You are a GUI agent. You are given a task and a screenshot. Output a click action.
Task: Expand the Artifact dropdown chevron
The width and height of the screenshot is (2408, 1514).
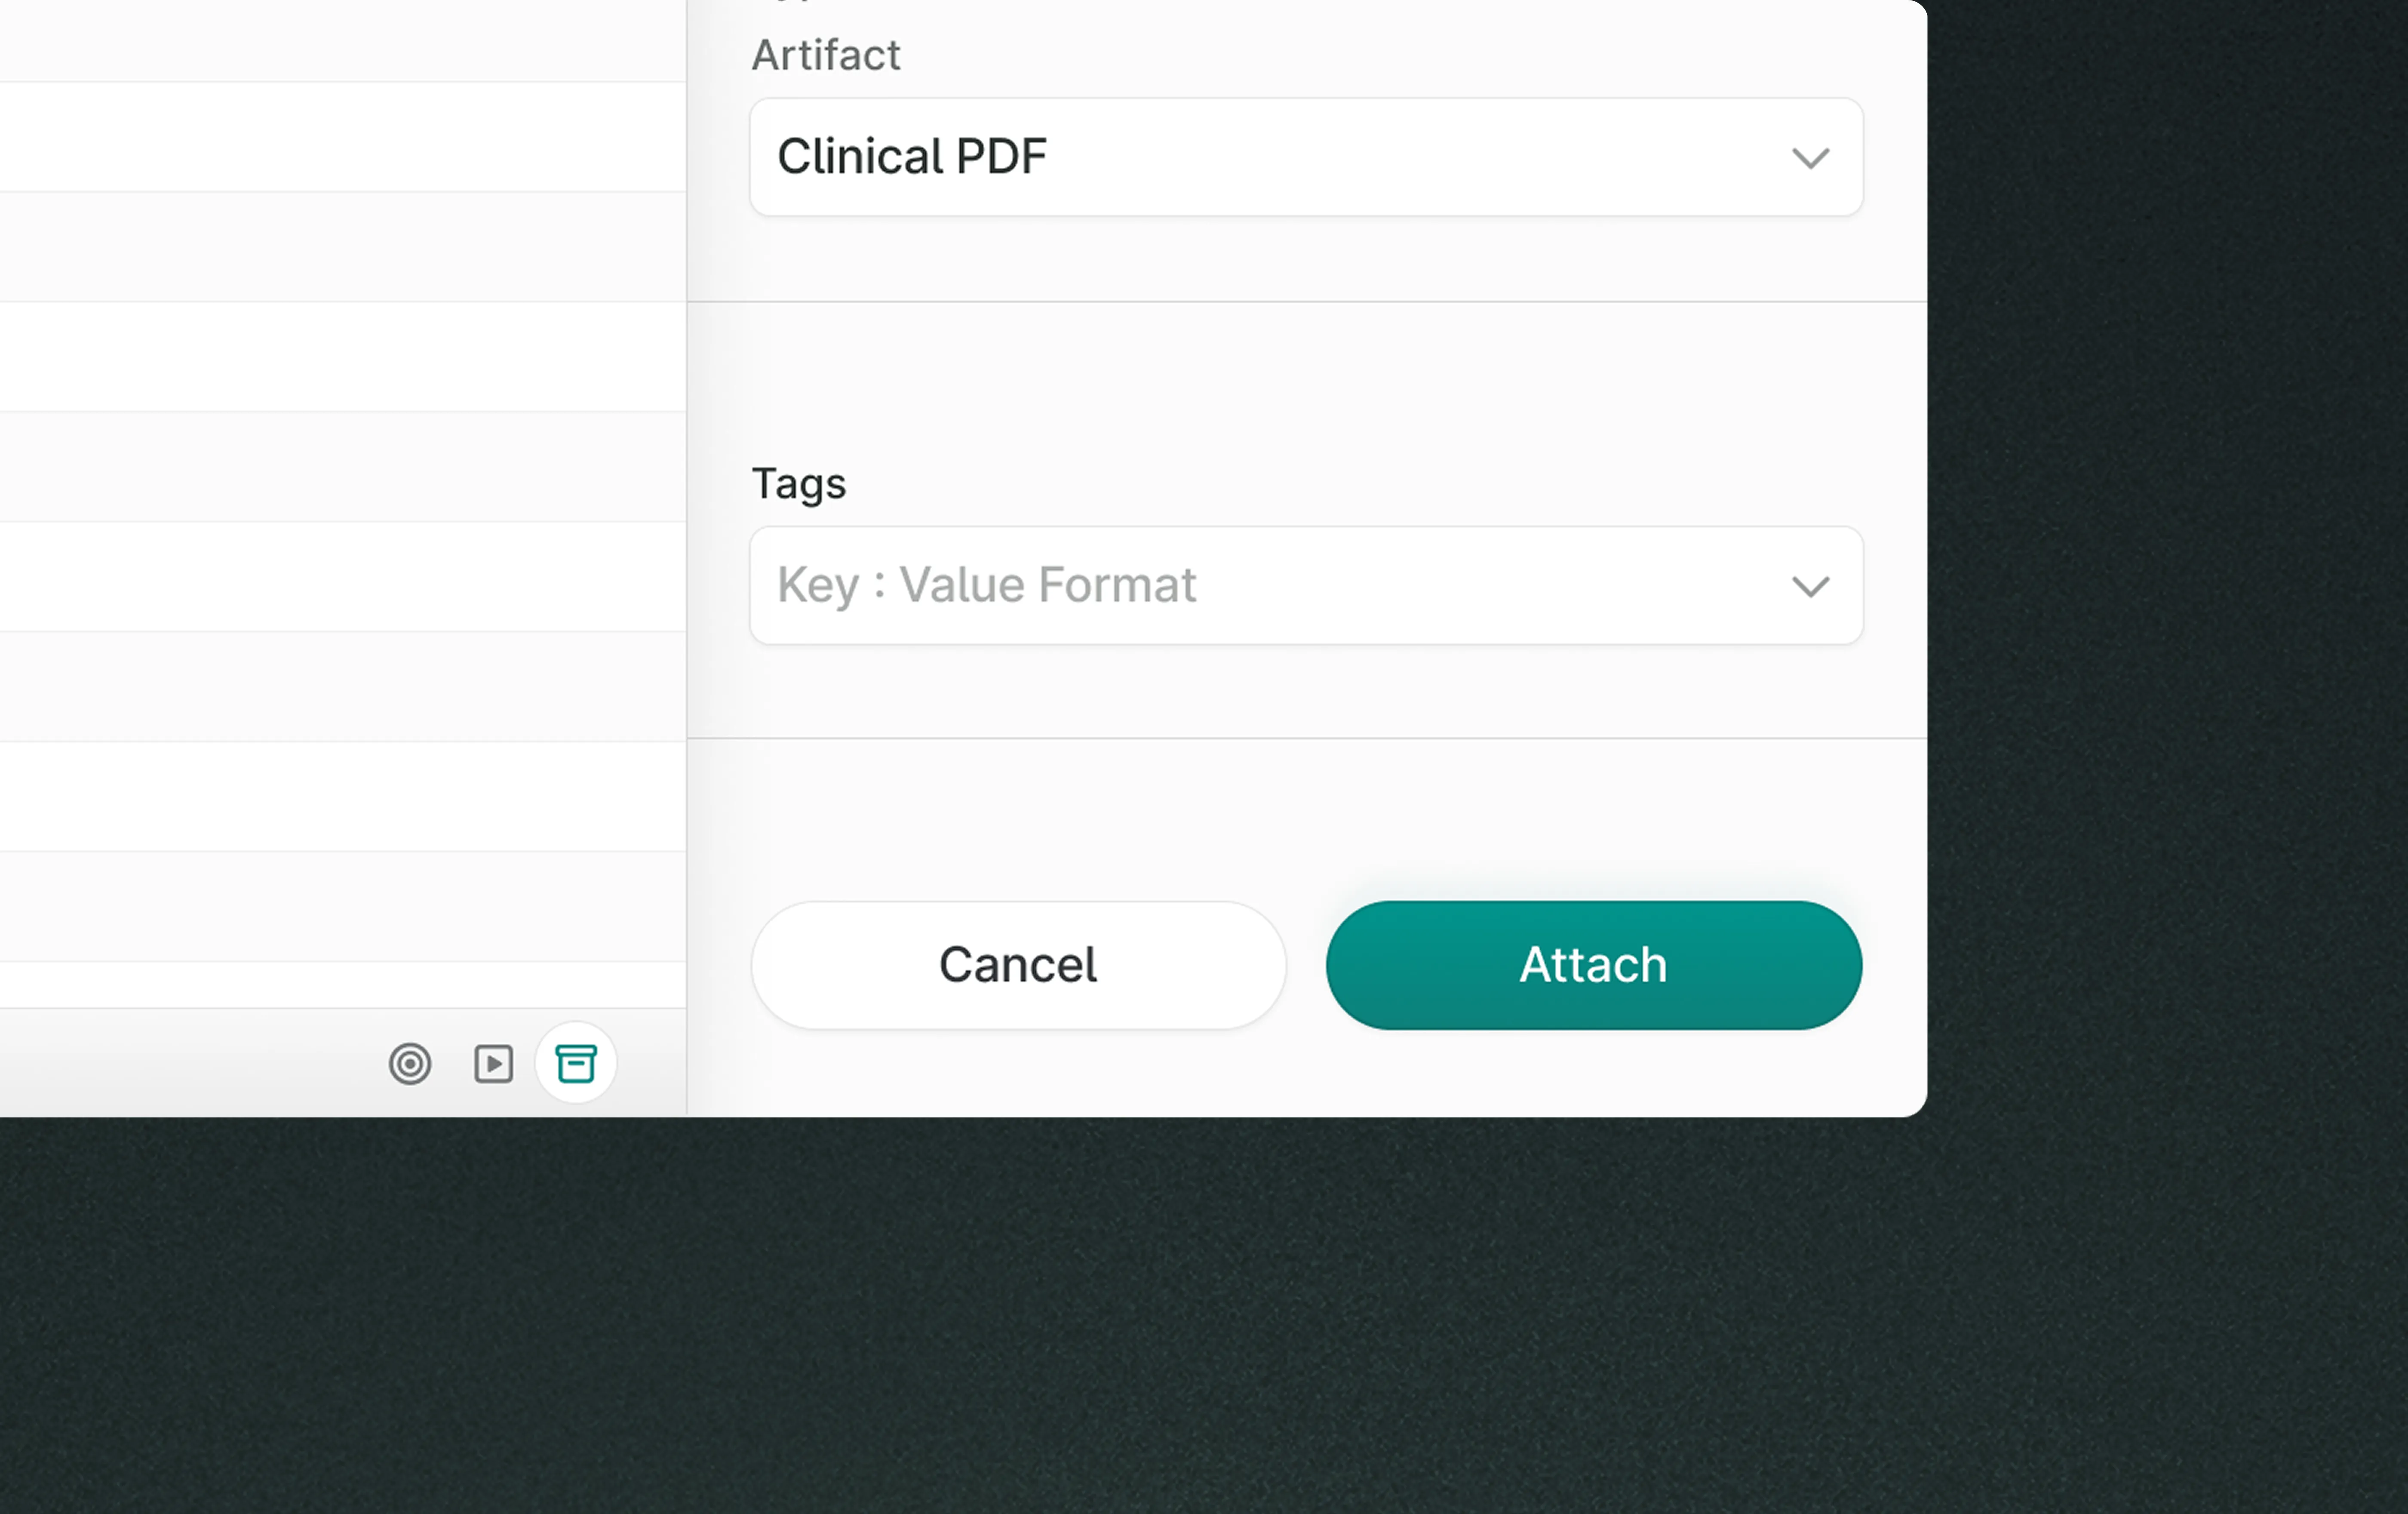tap(1810, 158)
